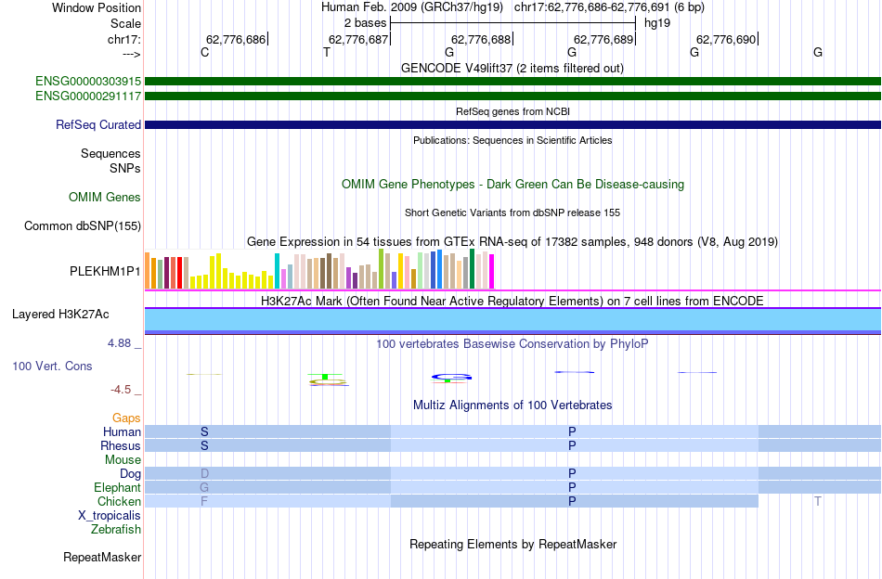Click the ENSG00000303915 track label
This screenshot has width=882, height=579.
click(x=88, y=82)
